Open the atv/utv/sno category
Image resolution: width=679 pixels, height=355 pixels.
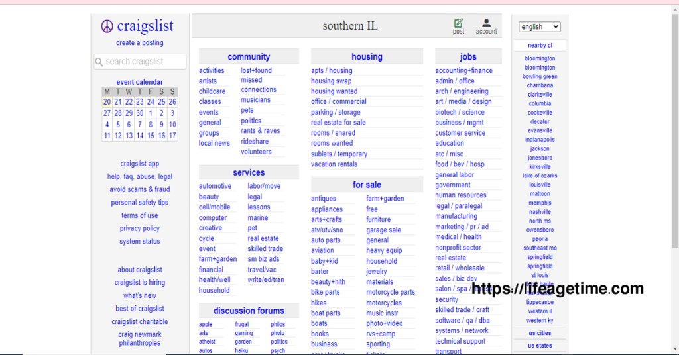tap(327, 230)
